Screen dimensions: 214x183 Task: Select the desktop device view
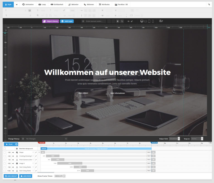[142, 21]
